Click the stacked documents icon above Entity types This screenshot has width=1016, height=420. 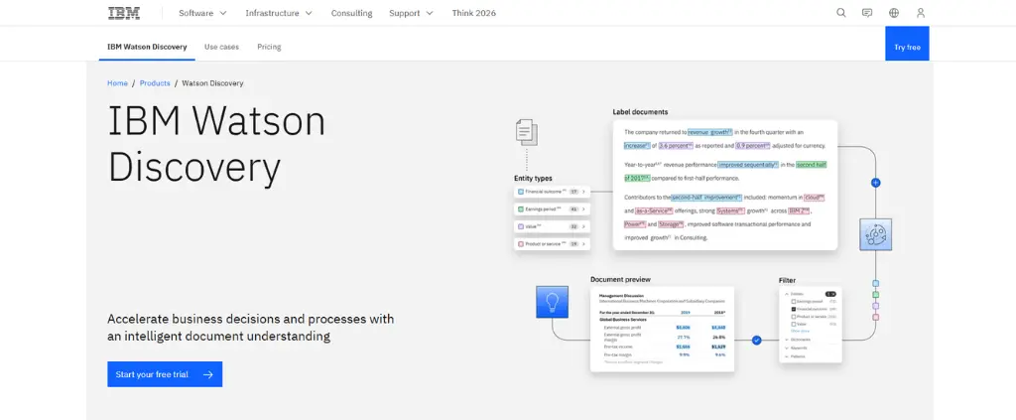pyautogui.click(x=526, y=132)
